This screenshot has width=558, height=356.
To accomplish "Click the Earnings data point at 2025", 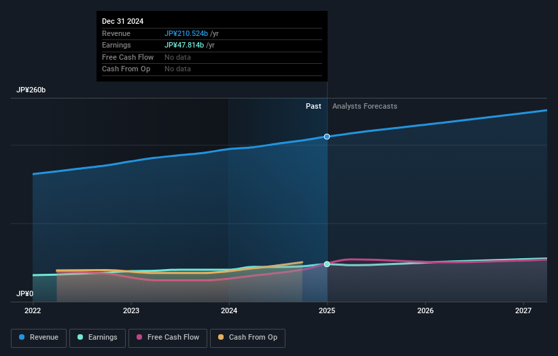I will tap(327, 264).
